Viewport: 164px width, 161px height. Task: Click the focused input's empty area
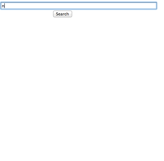[x=81, y=5]
